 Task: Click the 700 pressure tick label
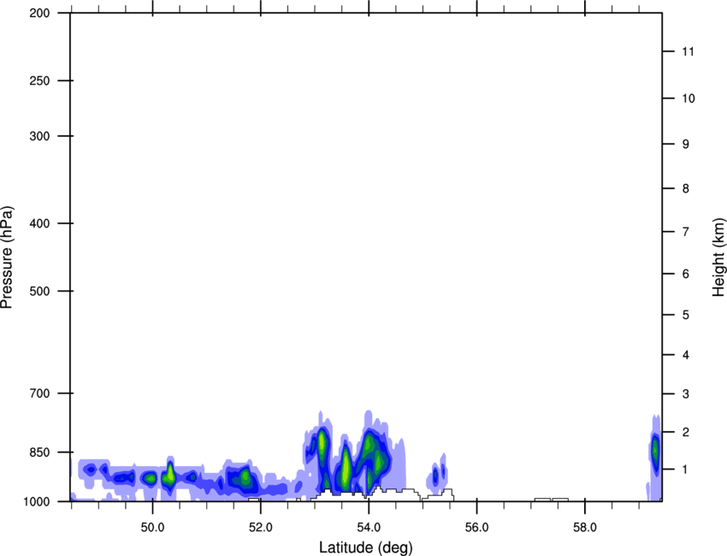coord(39,393)
